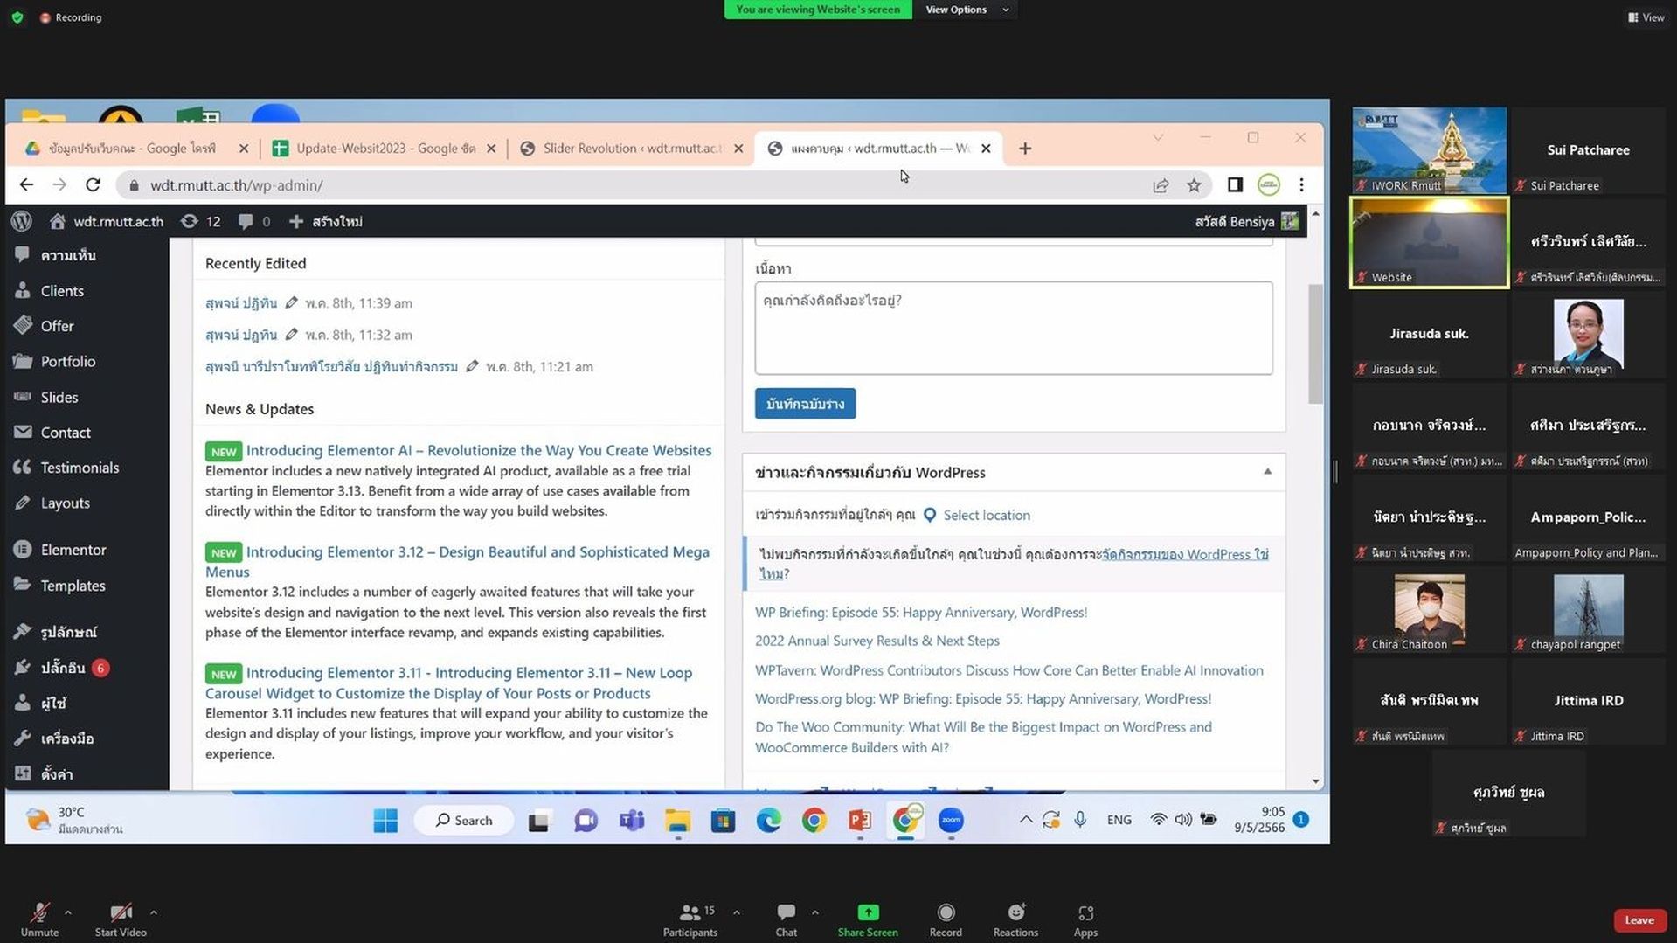Open Offer in WordPress sidebar

pos(57,325)
